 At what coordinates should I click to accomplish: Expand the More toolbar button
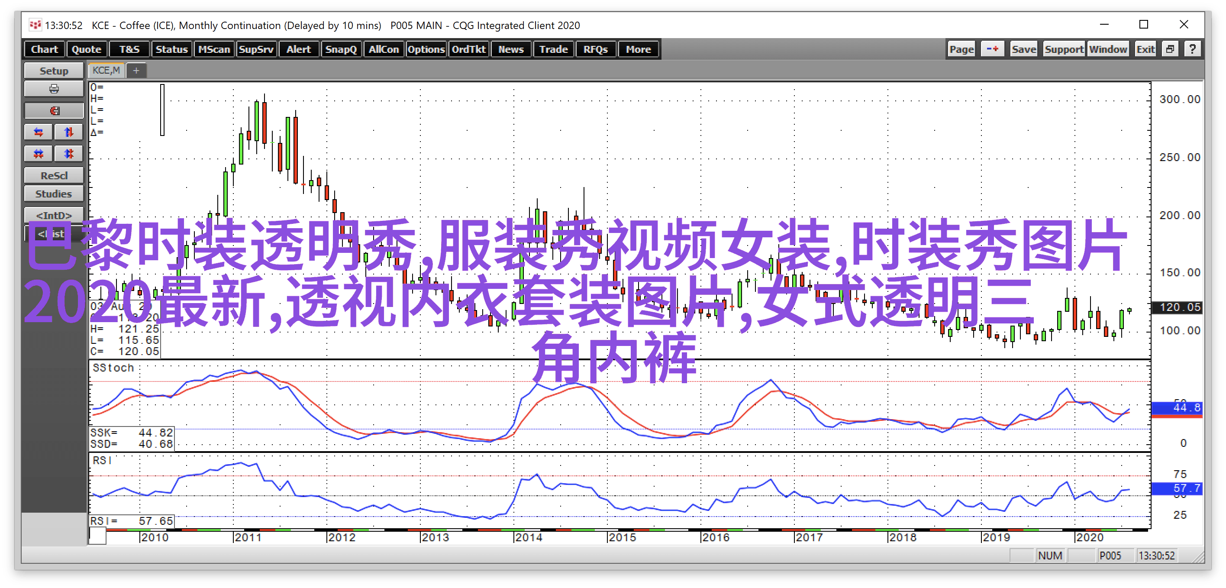(x=638, y=49)
